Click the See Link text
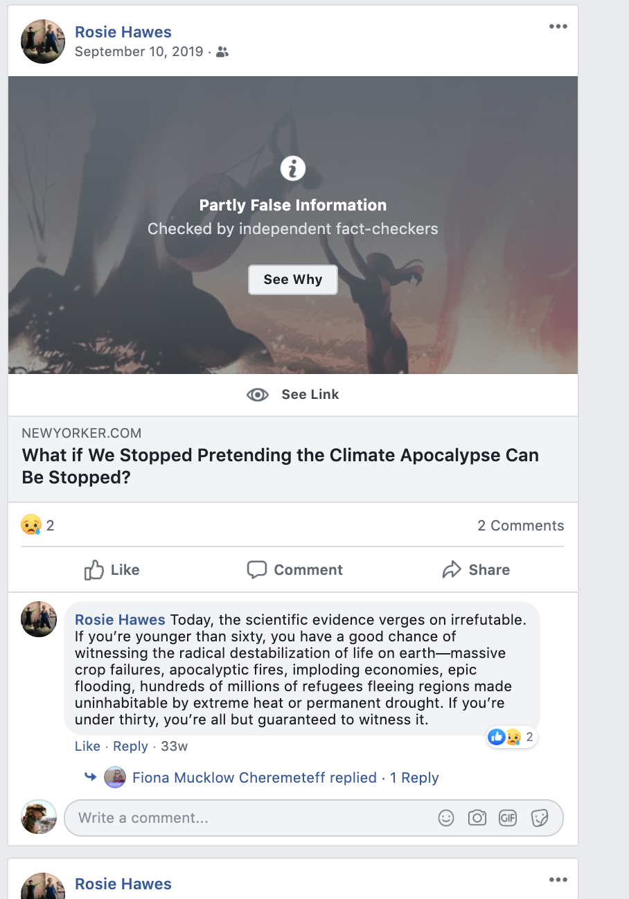The height and width of the screenshot is (899, 629). [x=310, y=395]
